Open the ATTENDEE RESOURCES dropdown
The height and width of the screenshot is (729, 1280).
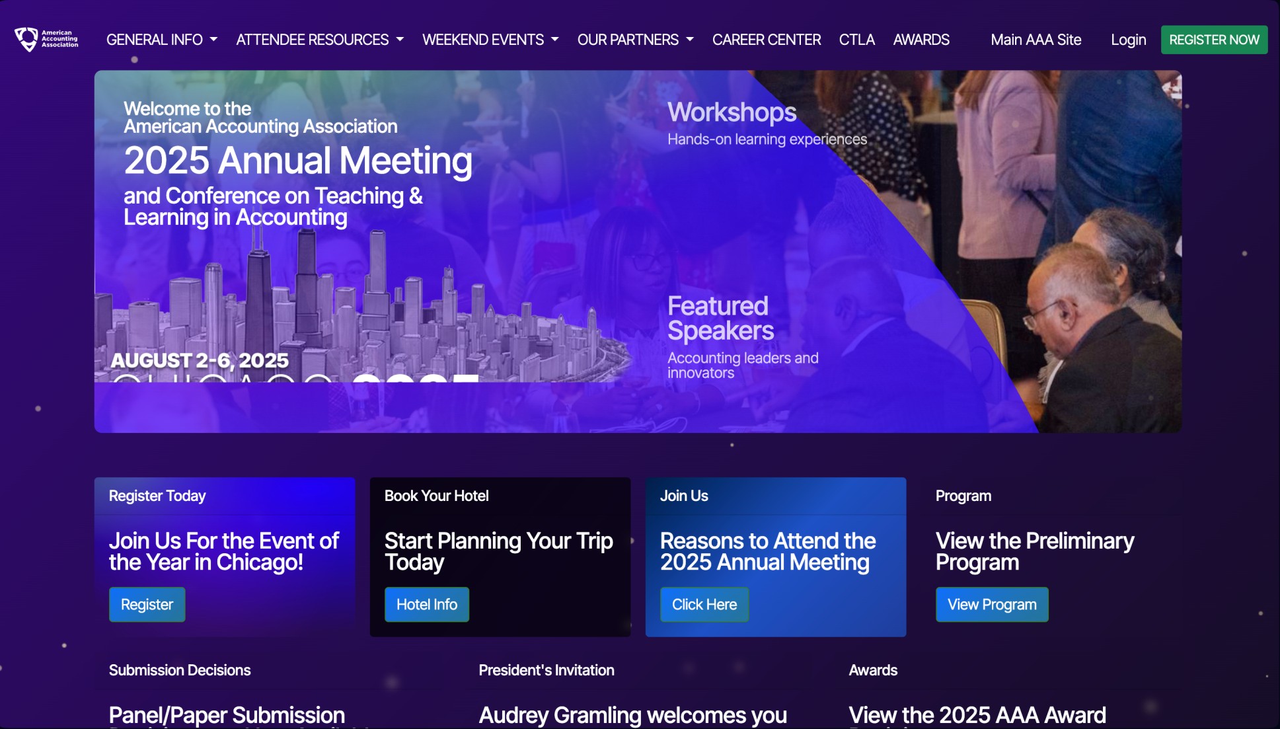(x=320, y=40)
